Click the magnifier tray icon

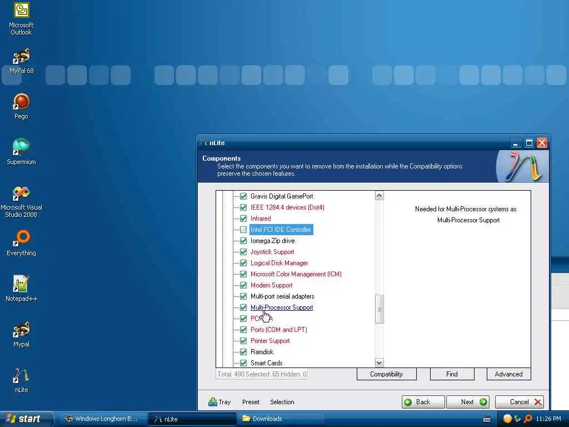click(x=528, y=419)
